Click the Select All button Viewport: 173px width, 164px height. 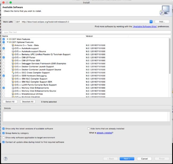(10, 102)
